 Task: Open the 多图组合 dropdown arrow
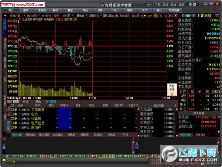101,15
